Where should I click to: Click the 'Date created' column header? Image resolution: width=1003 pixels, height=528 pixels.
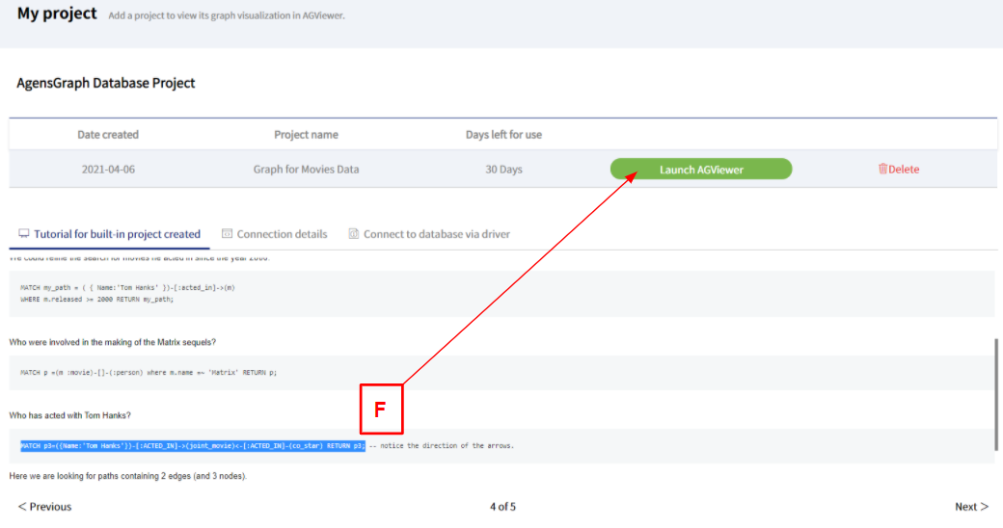click(108, 135)
